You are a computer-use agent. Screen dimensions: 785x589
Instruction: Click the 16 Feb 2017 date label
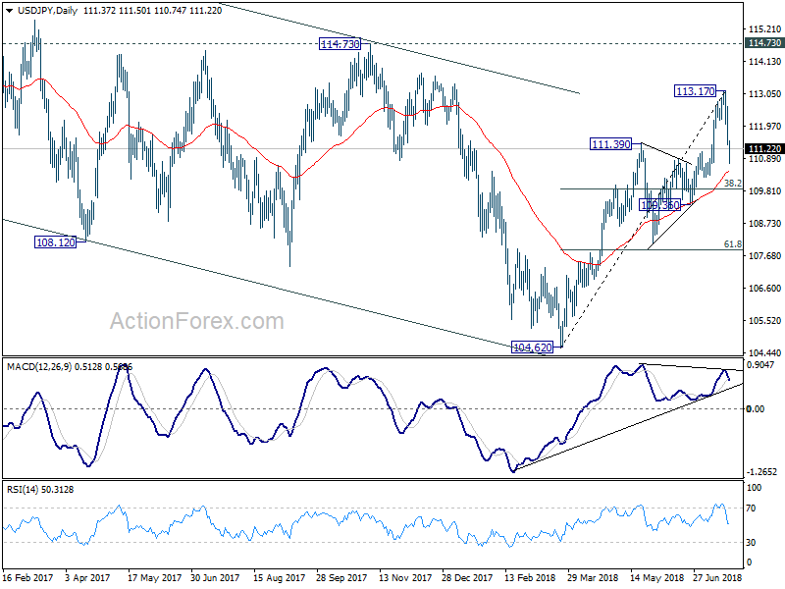27,577
